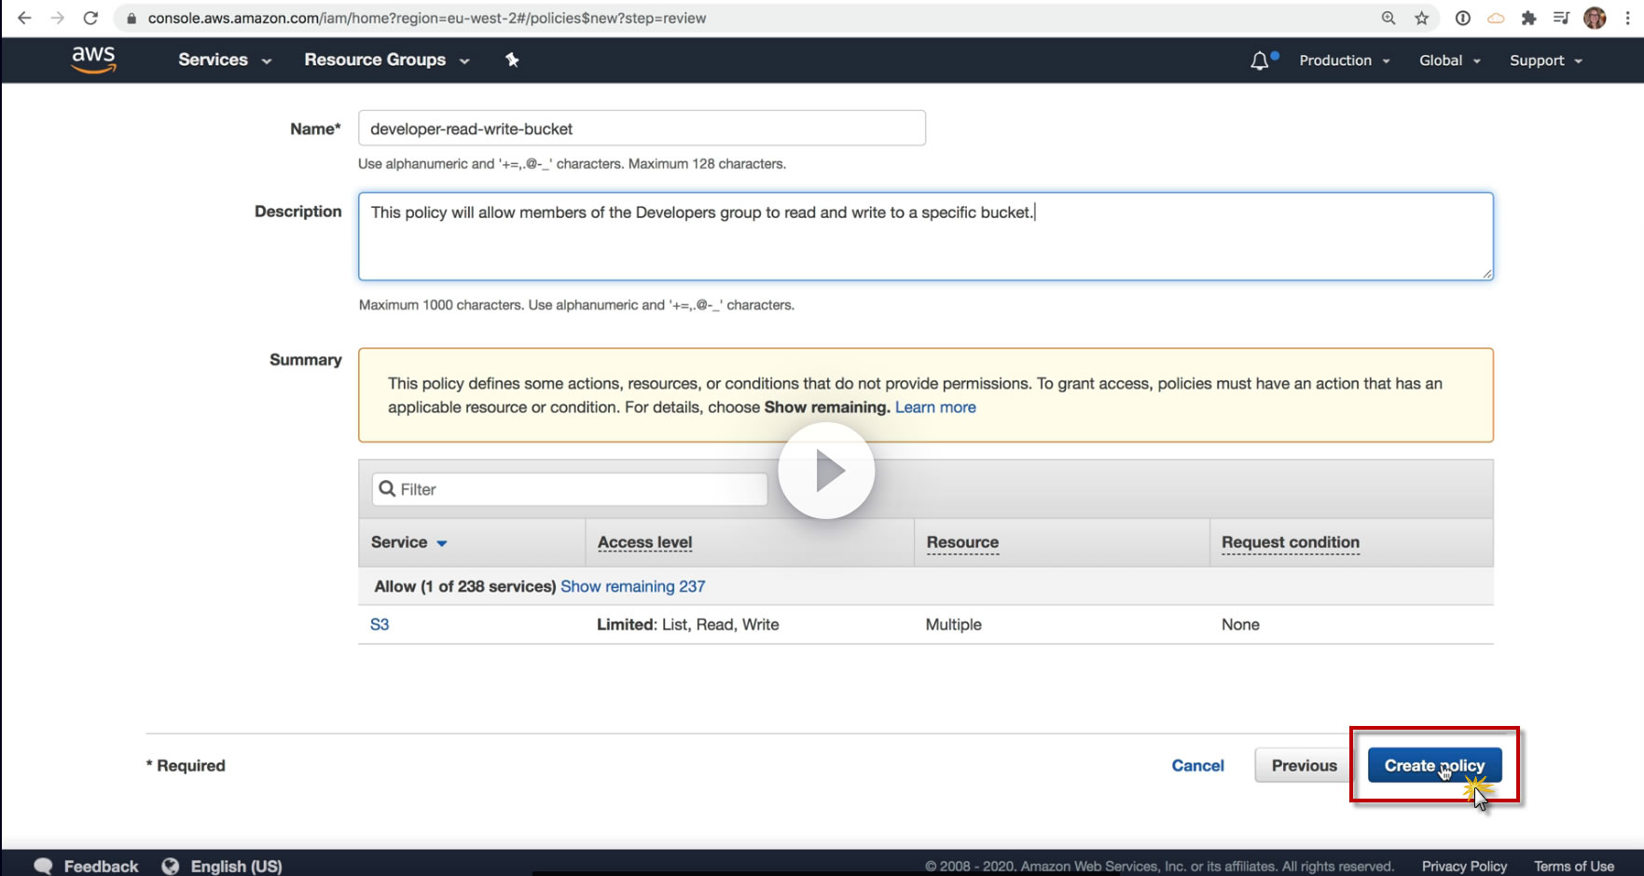The image size is (1644, 876).
Task: Click the pin shortcut icon in navbar
Action: 512,60
